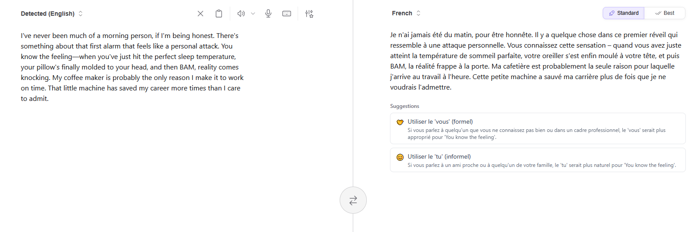Open the on-screen keyboard icon

pos(287,14)
